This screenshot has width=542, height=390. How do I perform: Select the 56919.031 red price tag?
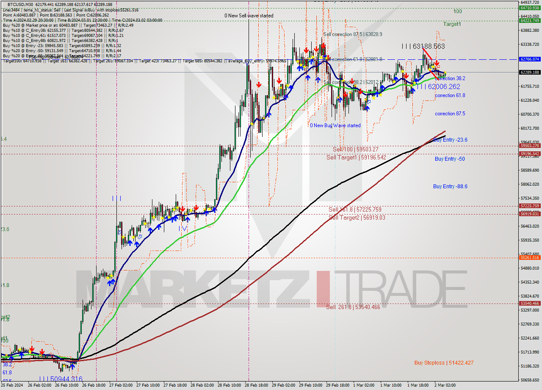530,214
